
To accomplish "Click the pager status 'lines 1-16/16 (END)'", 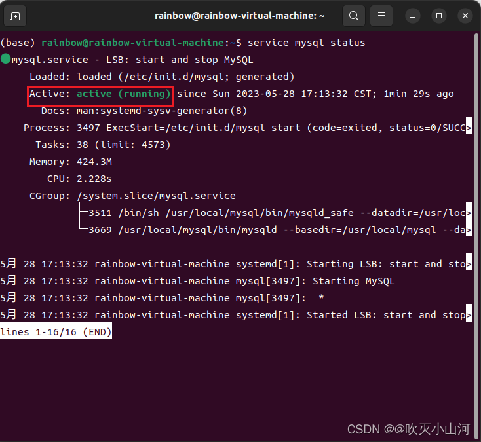I will coord(56,331).
